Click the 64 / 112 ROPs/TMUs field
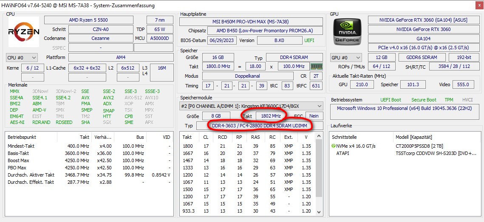The image size is (484, 222). [382, 67]
